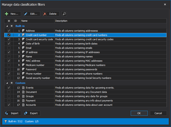171x127 pixels.
Task: Collapse the Custom group
Action: click(x=7, y=83)
